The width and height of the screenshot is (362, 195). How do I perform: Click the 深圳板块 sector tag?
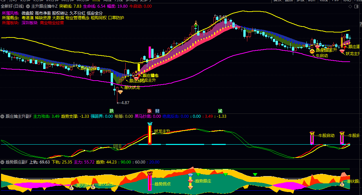point(30,23)
